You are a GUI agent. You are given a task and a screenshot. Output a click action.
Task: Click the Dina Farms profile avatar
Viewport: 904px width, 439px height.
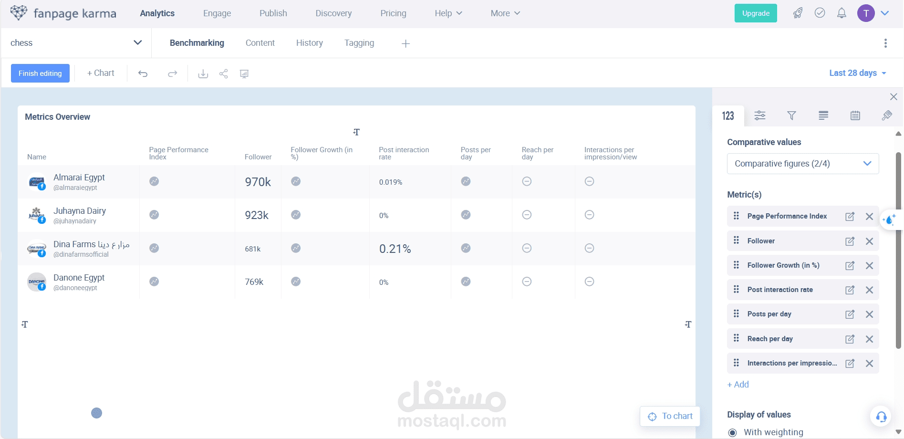point(37,249)
